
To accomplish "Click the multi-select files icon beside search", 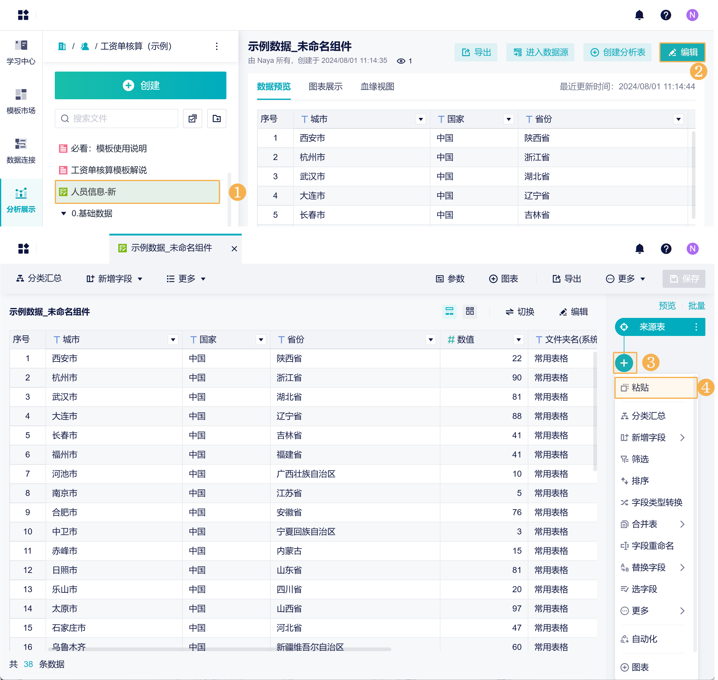I will point(192,118).
